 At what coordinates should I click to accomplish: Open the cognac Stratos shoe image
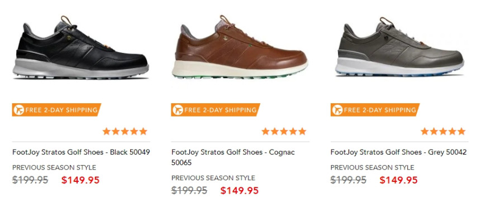pyautogui.click(x=240, y=47)
